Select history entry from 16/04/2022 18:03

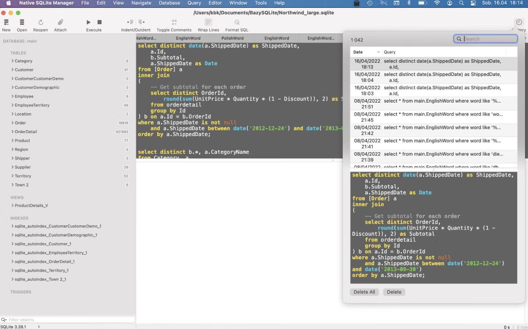434,91
